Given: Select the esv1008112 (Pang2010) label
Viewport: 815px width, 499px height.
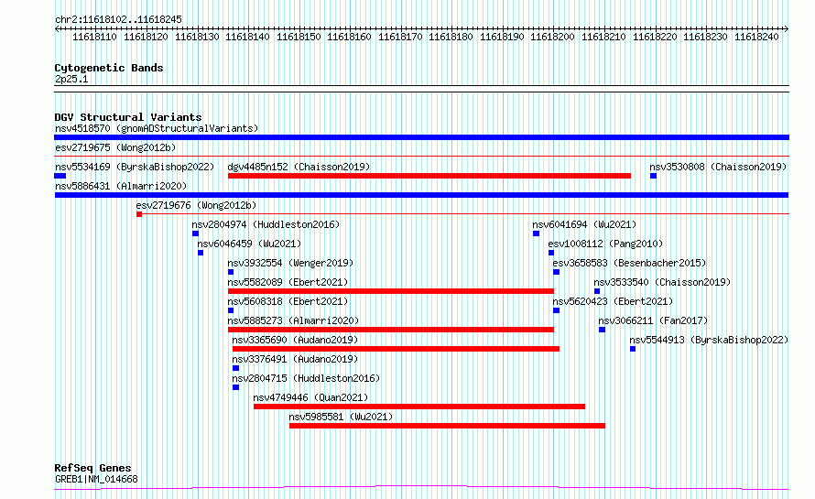Looking at the screenshot, I should [605, 244].
